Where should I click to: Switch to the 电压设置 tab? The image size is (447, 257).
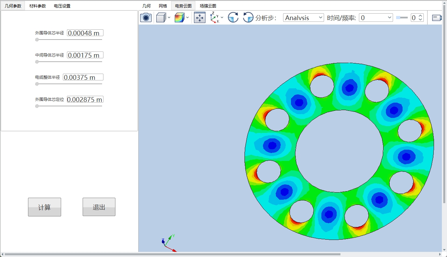coord(62,6)
